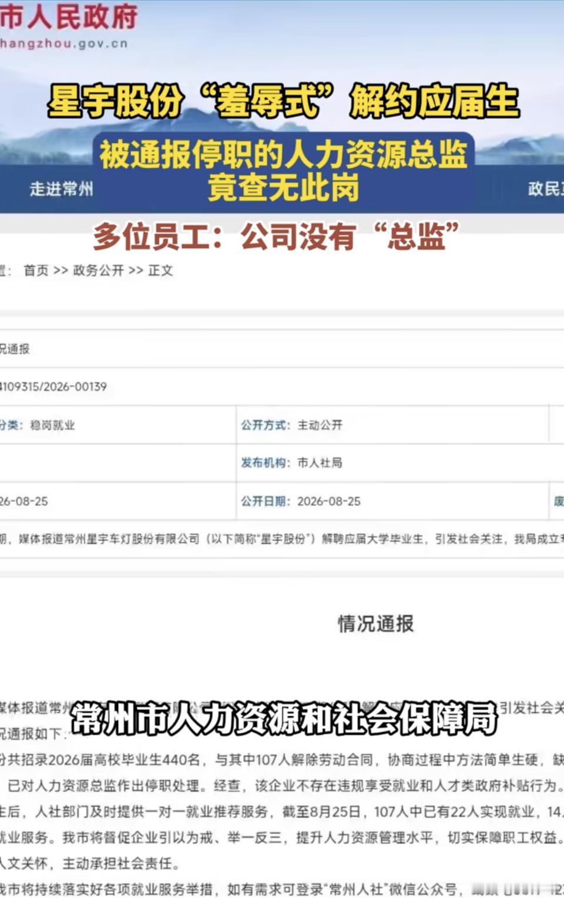Click the yellow headline 星宇股份“羞辱式”解约应届生
The height and width of the screenshot is (898, 564).
283,101
